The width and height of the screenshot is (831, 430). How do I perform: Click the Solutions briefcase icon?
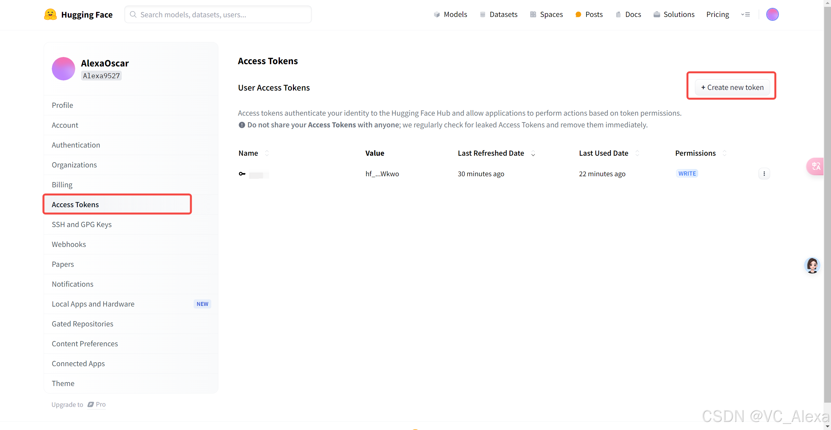657,14
